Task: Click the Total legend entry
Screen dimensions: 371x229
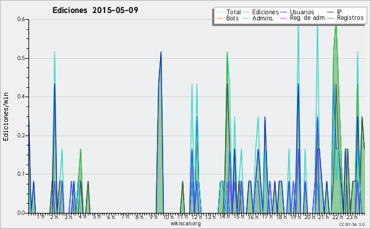Action: coord(229,12)
